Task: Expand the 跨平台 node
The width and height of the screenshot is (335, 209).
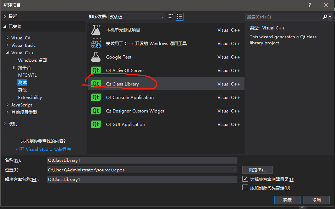Action: (14, 67)
